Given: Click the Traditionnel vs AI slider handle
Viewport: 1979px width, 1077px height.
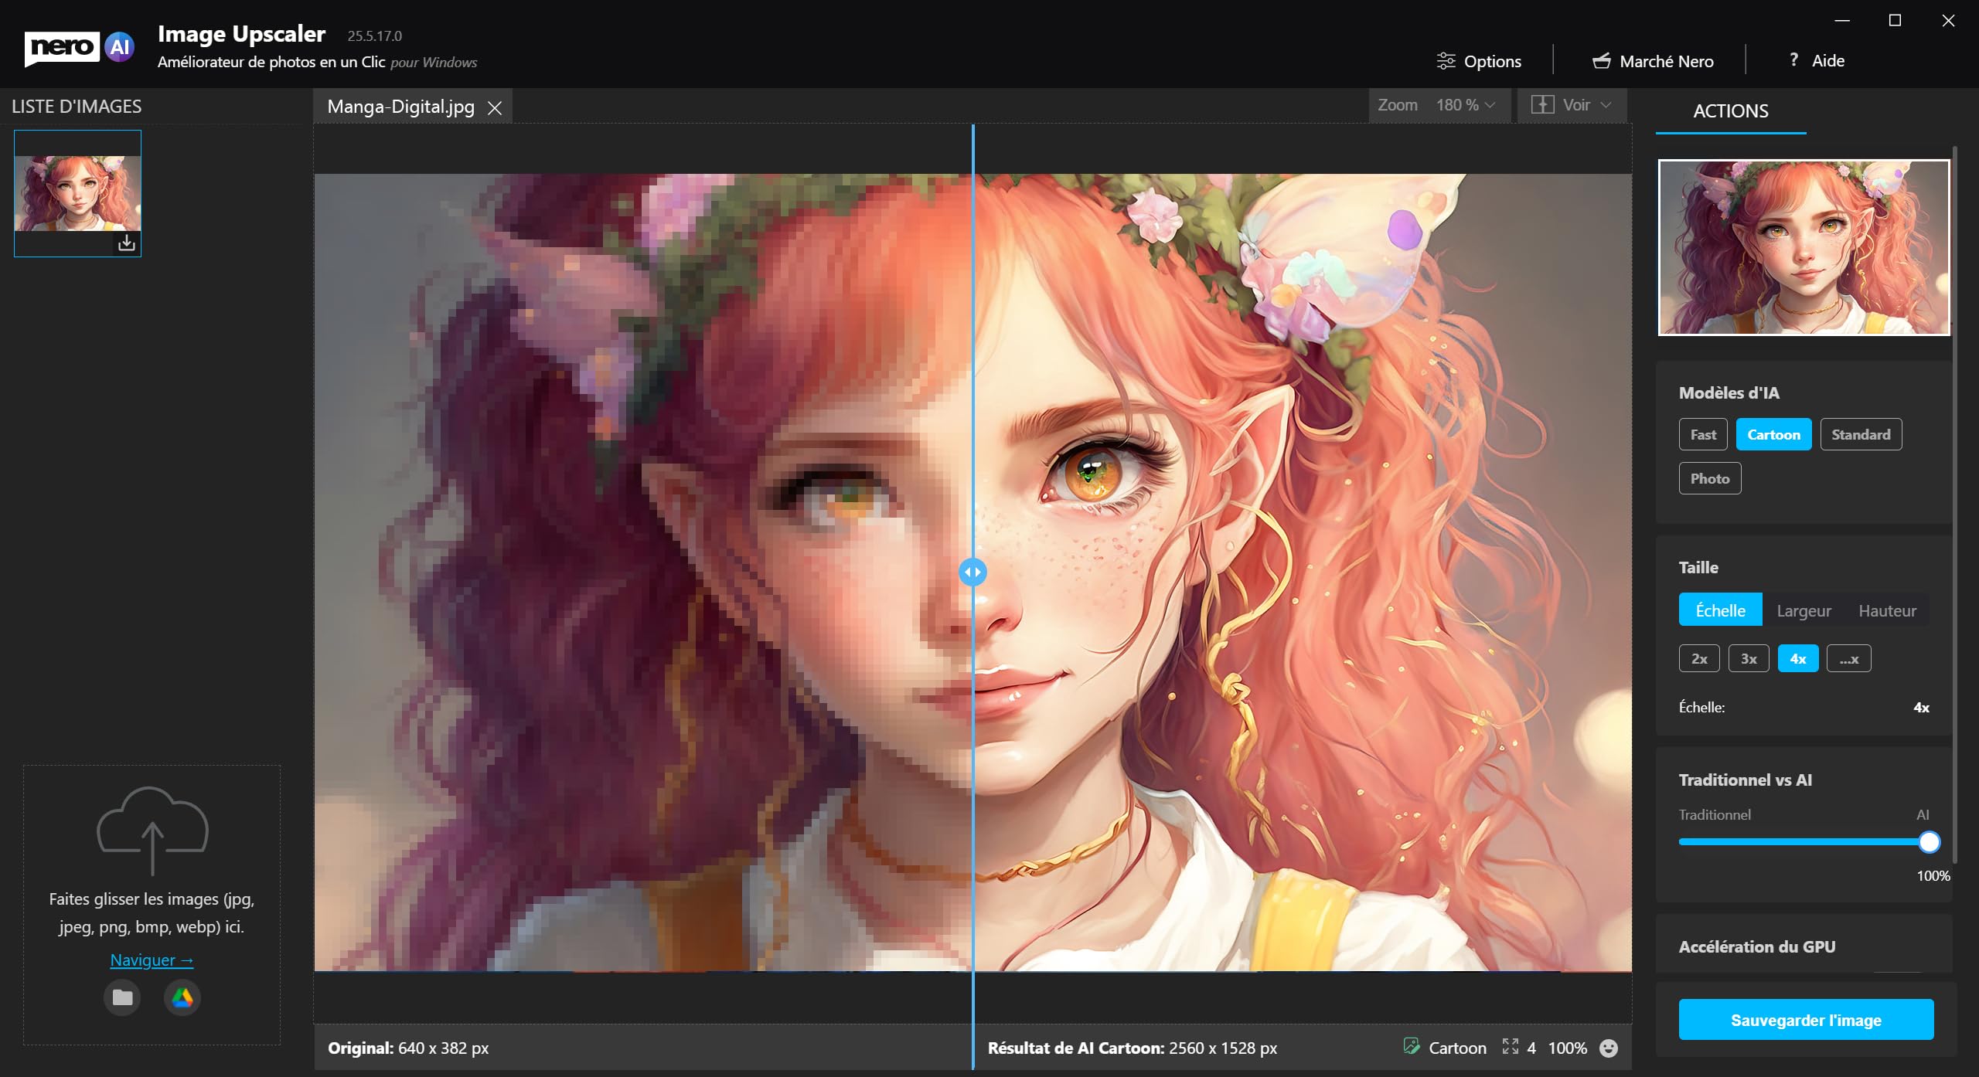Looking at the screenshot, I should point(1930,842).
